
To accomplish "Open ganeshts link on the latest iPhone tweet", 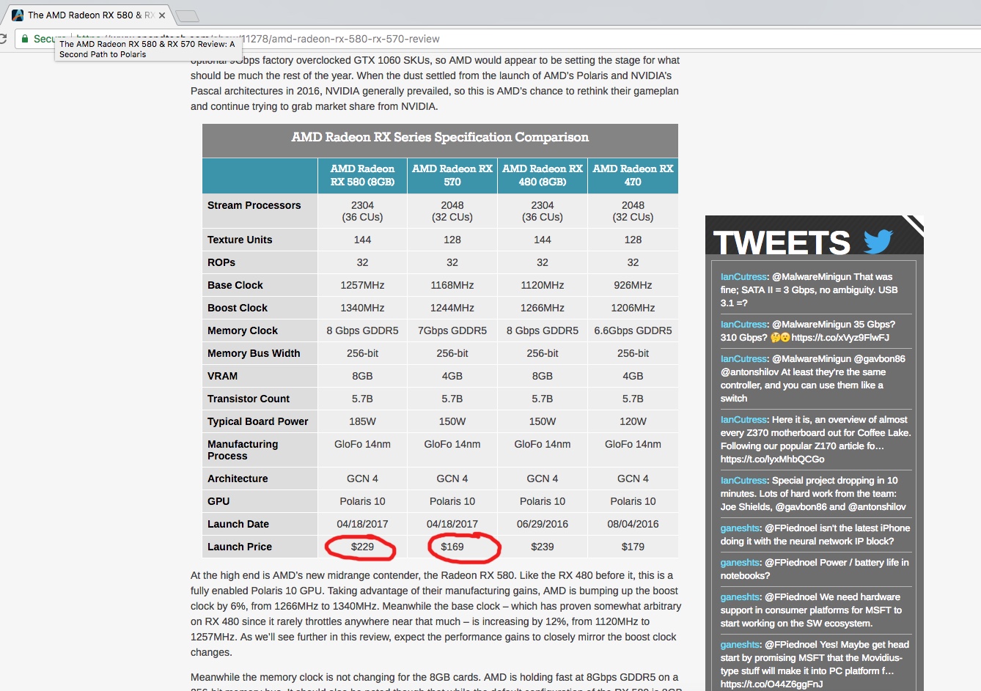I will click(740, 528).
